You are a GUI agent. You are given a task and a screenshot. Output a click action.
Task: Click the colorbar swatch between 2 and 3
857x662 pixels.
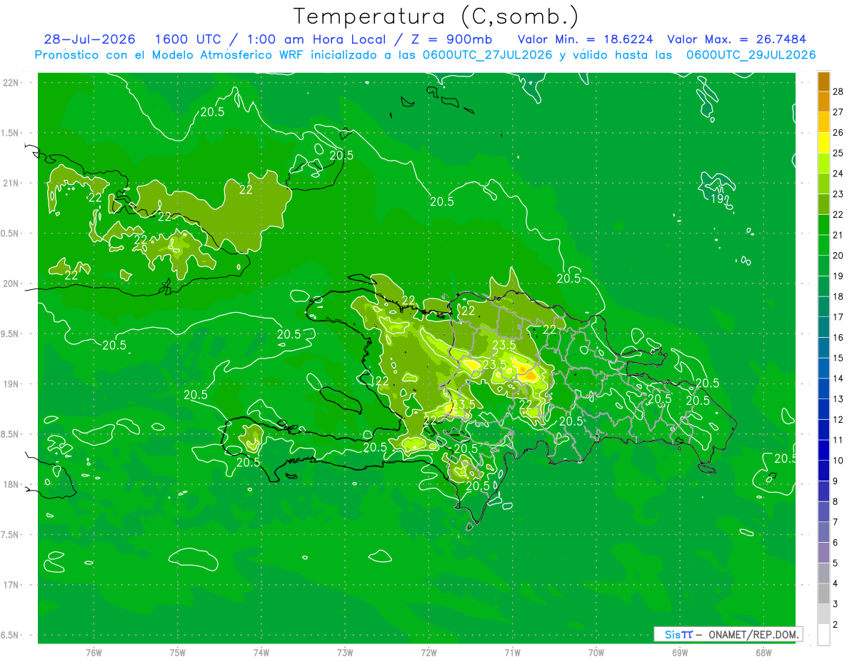[823, 614]
